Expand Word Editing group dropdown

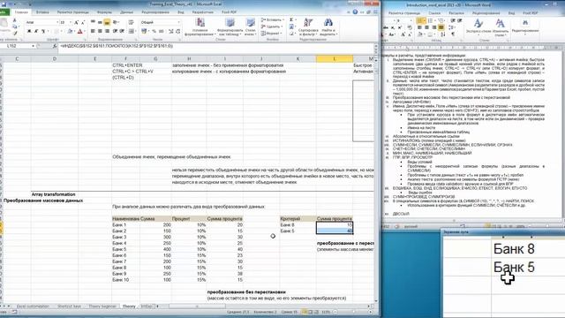(x=525, y=27)
